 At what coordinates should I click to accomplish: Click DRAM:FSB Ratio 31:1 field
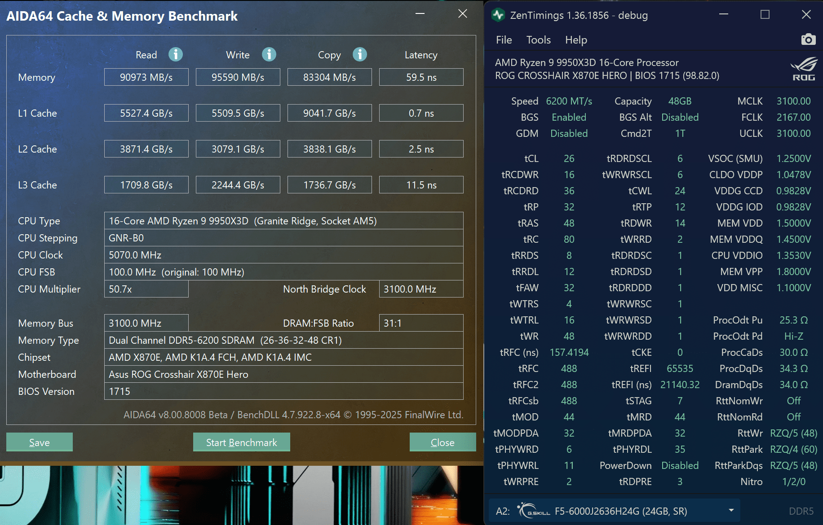(421, 323)
